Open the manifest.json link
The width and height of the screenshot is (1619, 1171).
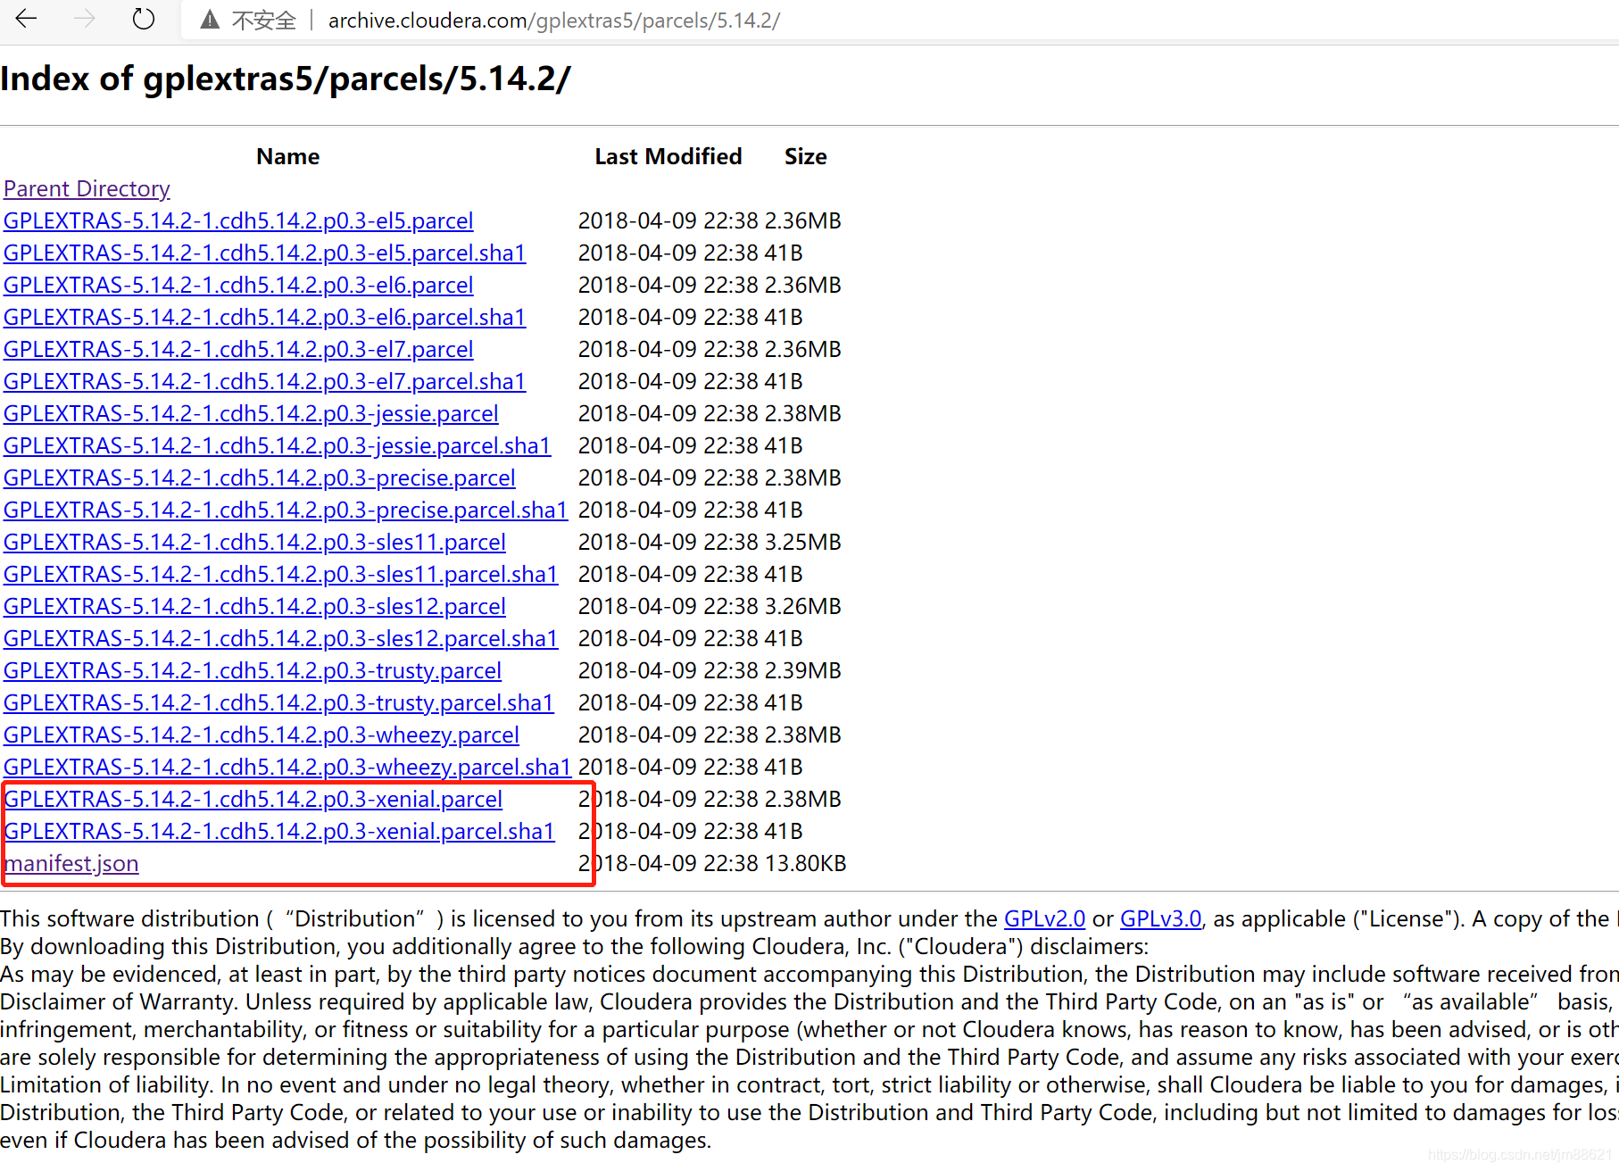tap(71, 864)
